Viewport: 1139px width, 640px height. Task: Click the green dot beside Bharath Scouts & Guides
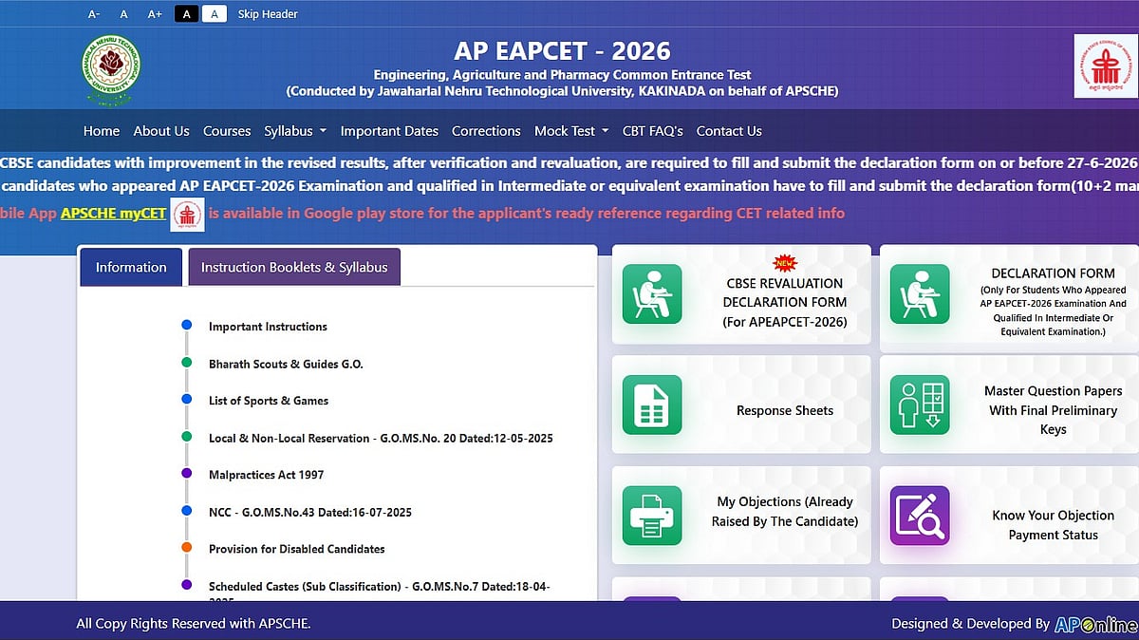coord(187,363)
